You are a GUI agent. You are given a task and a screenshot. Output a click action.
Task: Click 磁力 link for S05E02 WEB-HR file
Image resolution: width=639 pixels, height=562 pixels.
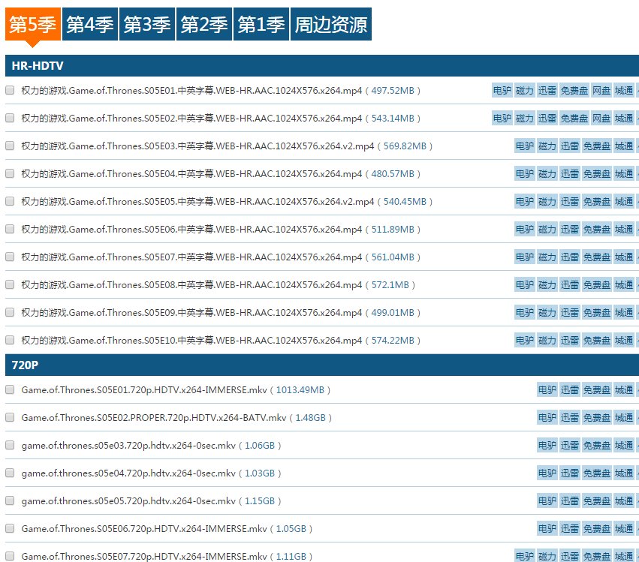pos(525,119)
